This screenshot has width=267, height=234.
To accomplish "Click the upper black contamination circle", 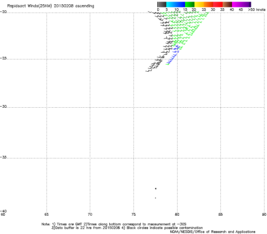I will [x=156, y=189].
